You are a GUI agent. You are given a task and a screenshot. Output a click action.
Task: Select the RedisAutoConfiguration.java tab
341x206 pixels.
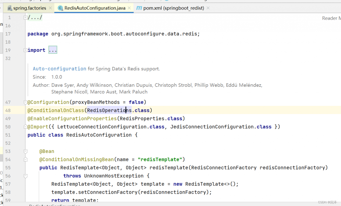point(95,8)
